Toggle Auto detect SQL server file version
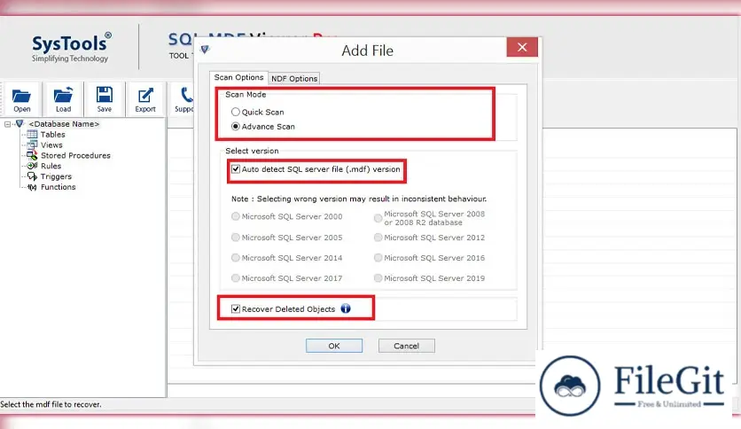The height and width of the screenshot is (429, 741). point(236,169)
